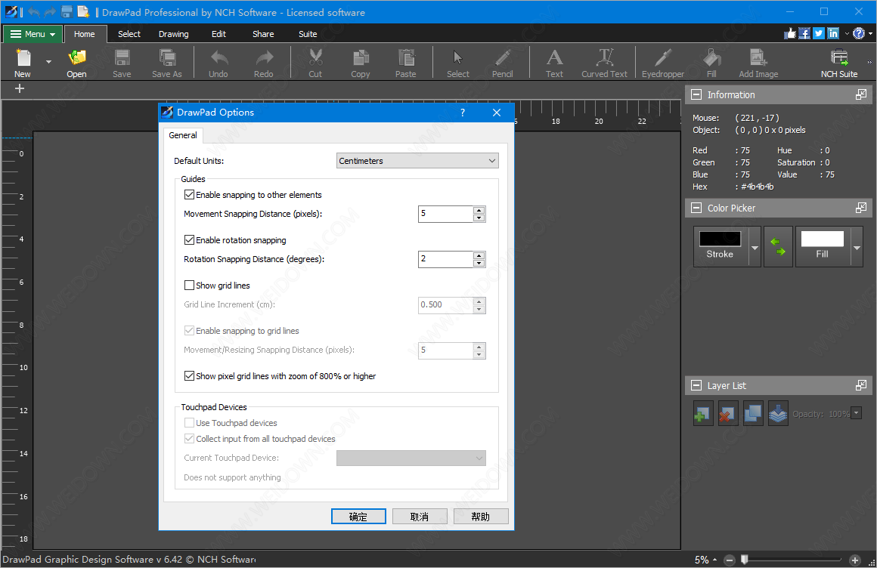877x568 pixels.
Task: Click the duplicate layer icon
Action: [753, 414]
